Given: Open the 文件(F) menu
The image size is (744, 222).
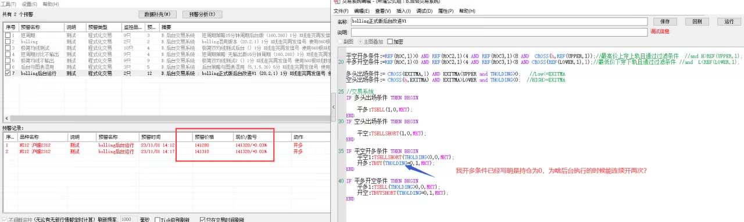Looking at the screenshot, I should [x=341, y=11].
